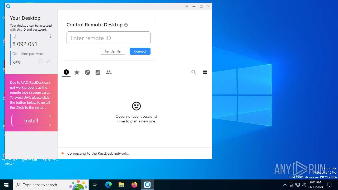Open the notification center

[329, 185]
